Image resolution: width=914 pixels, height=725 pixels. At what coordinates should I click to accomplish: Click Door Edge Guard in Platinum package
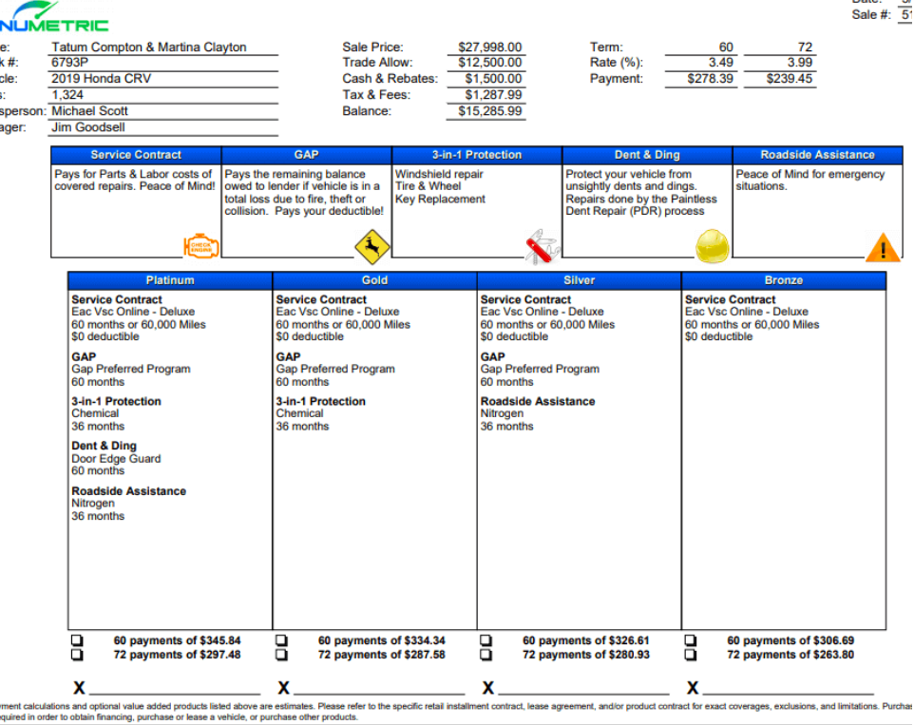[x=116, y=459]
